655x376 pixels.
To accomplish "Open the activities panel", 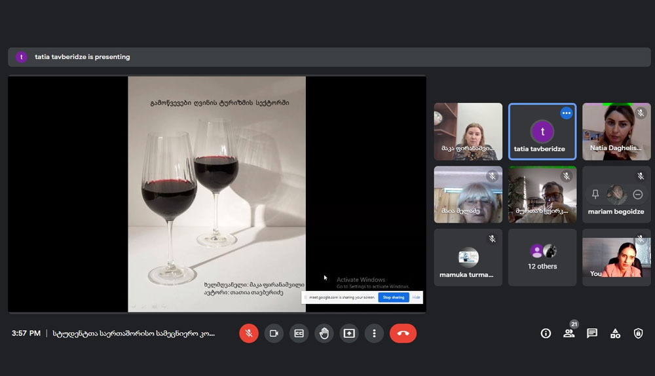I will click(x=615, y=333).
